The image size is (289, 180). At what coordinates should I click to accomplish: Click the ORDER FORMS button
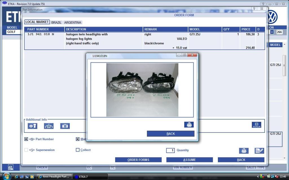138,160
